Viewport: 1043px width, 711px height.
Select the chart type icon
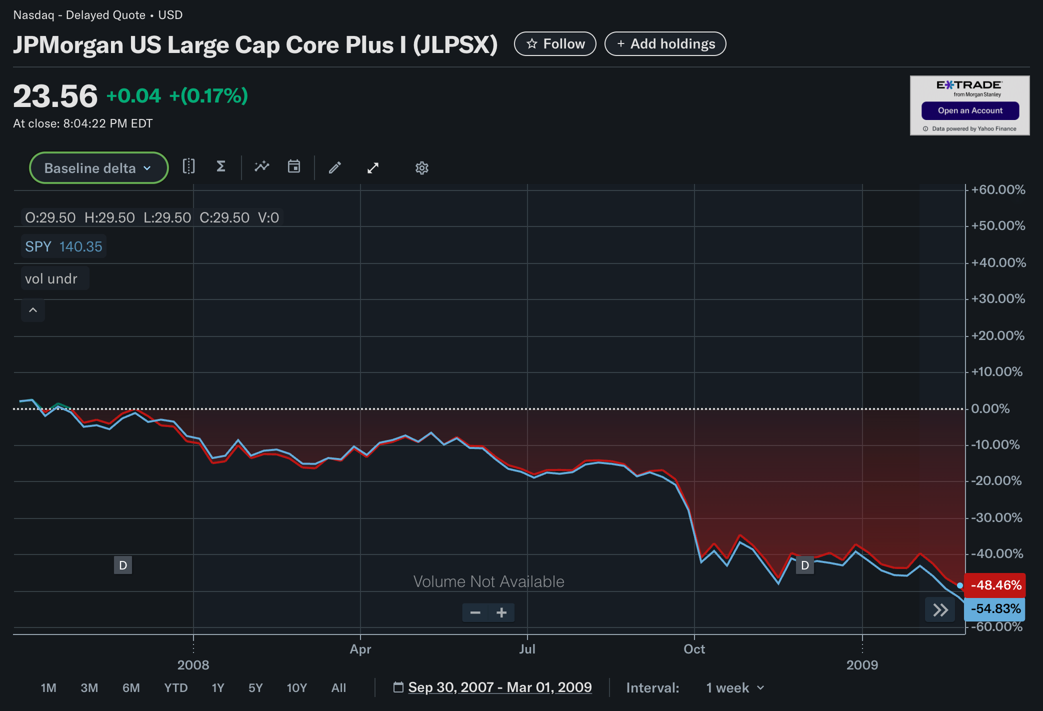(x=189, y=167)
